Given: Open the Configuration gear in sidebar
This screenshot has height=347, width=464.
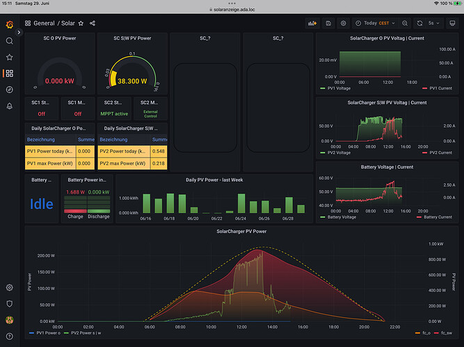Looking at the screenshot, I should [10, 287].
